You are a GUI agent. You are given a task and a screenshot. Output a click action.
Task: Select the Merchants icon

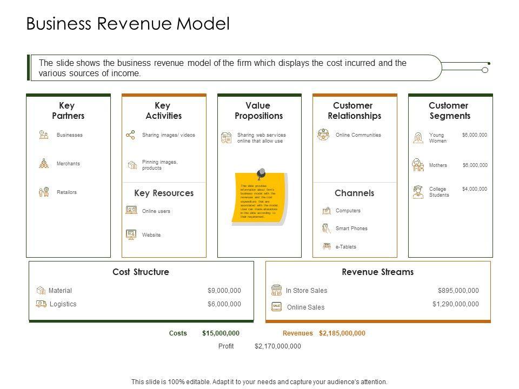44,163
